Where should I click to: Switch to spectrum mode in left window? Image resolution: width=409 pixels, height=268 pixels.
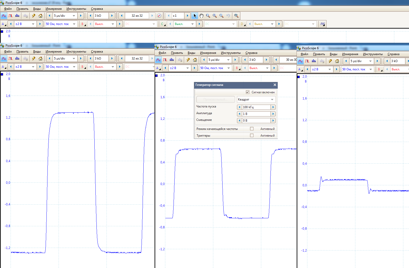(x=17, y=58)
